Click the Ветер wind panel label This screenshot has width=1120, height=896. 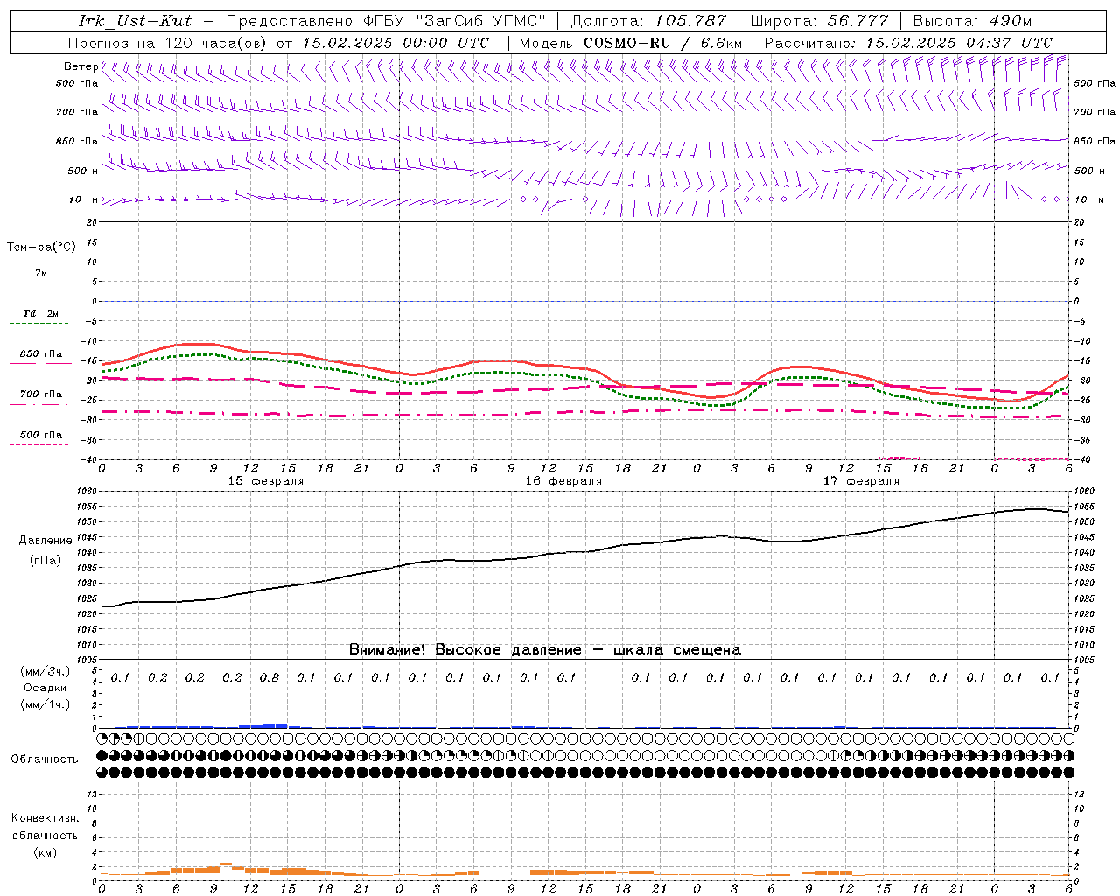point(80,66)
